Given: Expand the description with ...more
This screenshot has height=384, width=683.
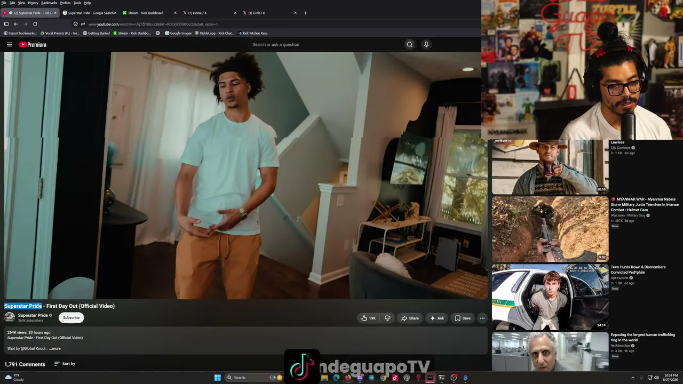Looking at the screenshot, I should pyautogui.click(x=55, y=349).
